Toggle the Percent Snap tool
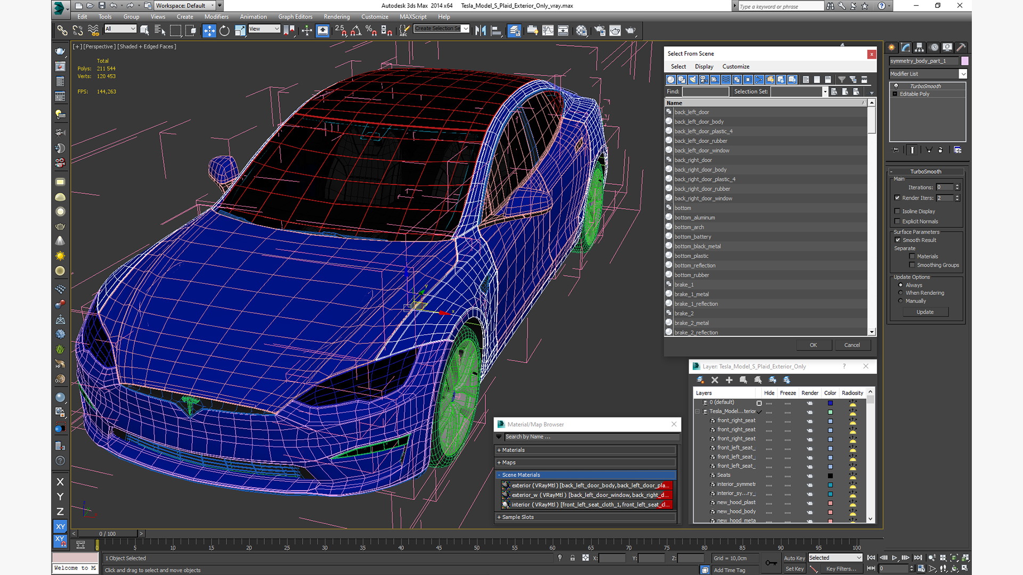Screen dimensions: 1023x575 point(371,30)
